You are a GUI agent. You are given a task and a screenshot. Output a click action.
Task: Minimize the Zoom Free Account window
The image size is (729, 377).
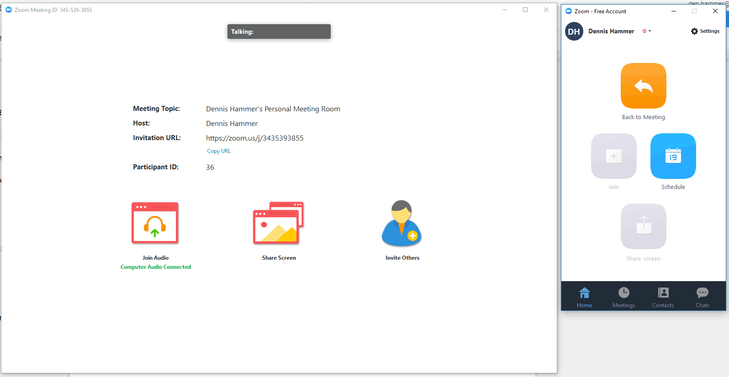tap(674, 11)
